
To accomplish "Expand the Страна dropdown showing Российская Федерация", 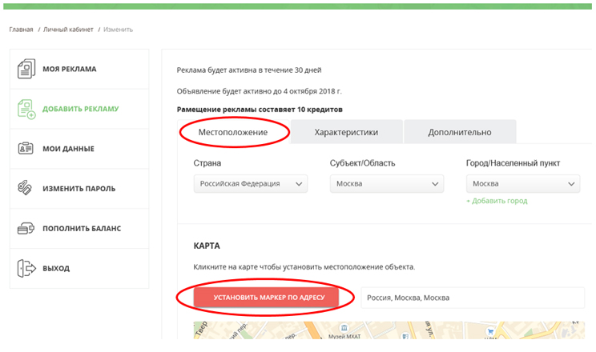I will [x=251, y=184].
